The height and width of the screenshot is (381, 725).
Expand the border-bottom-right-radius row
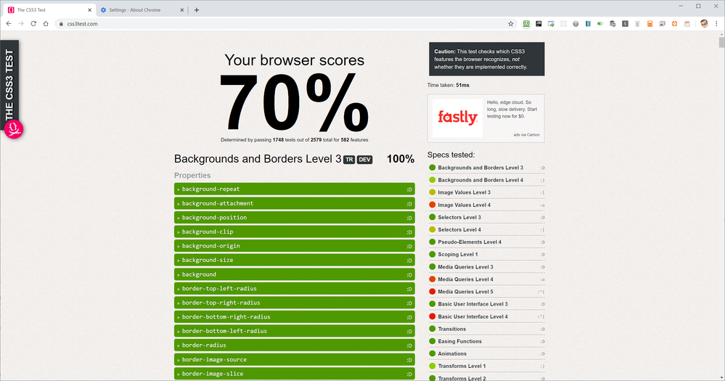(294, 316)
